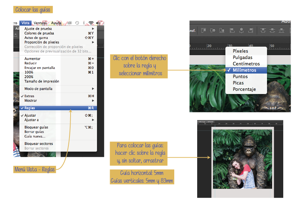
Task: Click the Bluetooth icon in the menu bar
Action: coord(84,23)
